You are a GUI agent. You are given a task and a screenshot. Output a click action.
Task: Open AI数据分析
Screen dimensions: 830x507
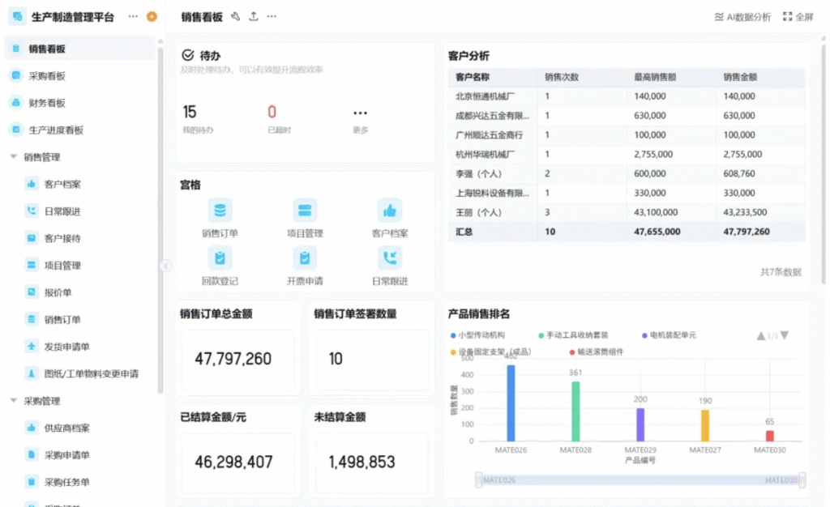742,16
